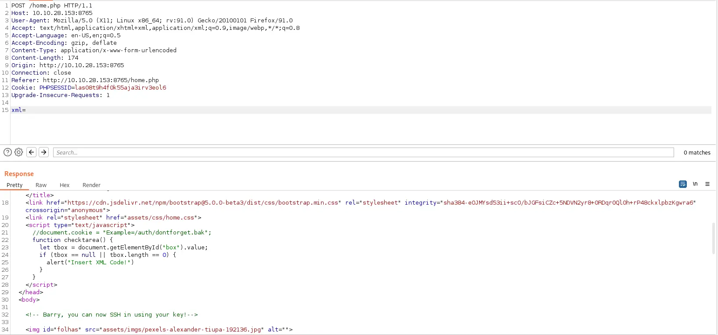Click the POST /home.php HTTP/1.1 line

52,6
